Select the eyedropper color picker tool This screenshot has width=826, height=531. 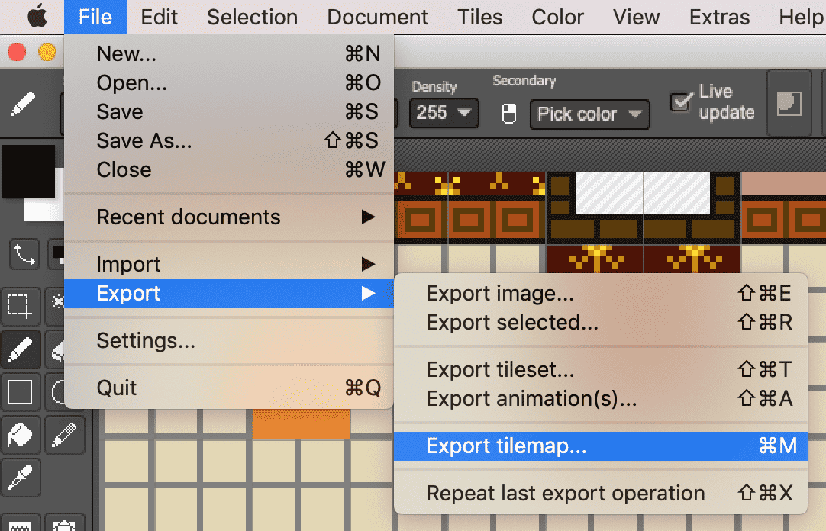19,478
